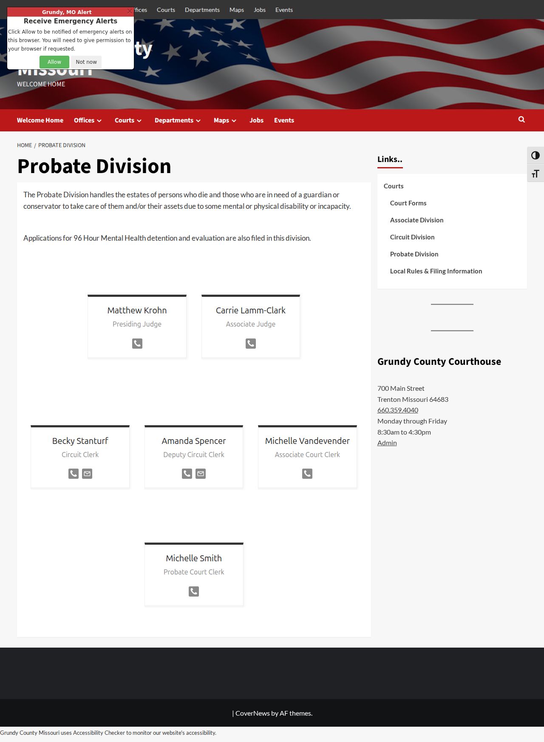Viewport: 544px width, 742px height.
Task: Click the PROBATE DIVISION breadcrumb
Action: (62, 145)
